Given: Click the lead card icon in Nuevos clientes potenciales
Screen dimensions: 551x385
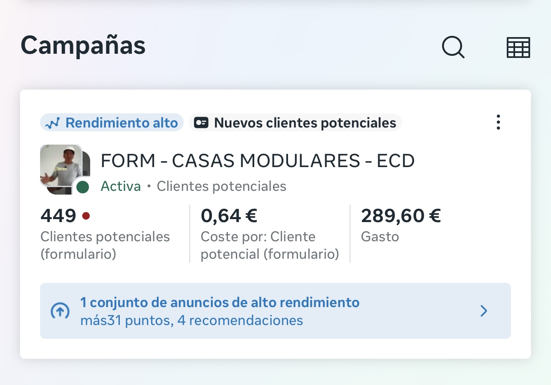Looking at the screenshot, I should [x=201, y=123].
